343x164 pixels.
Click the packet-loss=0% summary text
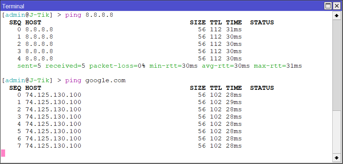click(x=117, y=66)
